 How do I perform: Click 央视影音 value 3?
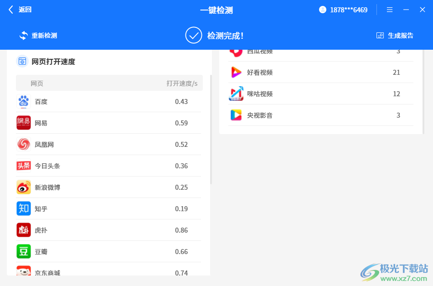tap(398, 115)
